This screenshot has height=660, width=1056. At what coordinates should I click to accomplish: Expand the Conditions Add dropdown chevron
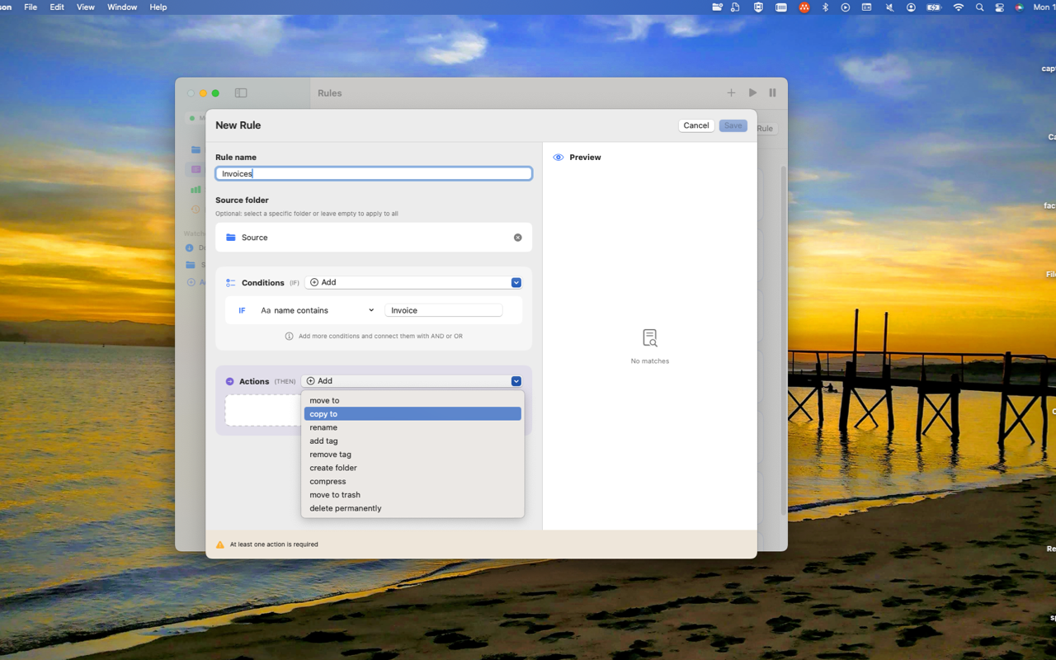516,282
